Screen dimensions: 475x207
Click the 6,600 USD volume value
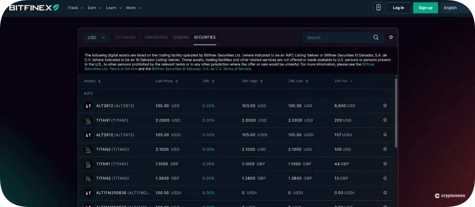point(345,106)
